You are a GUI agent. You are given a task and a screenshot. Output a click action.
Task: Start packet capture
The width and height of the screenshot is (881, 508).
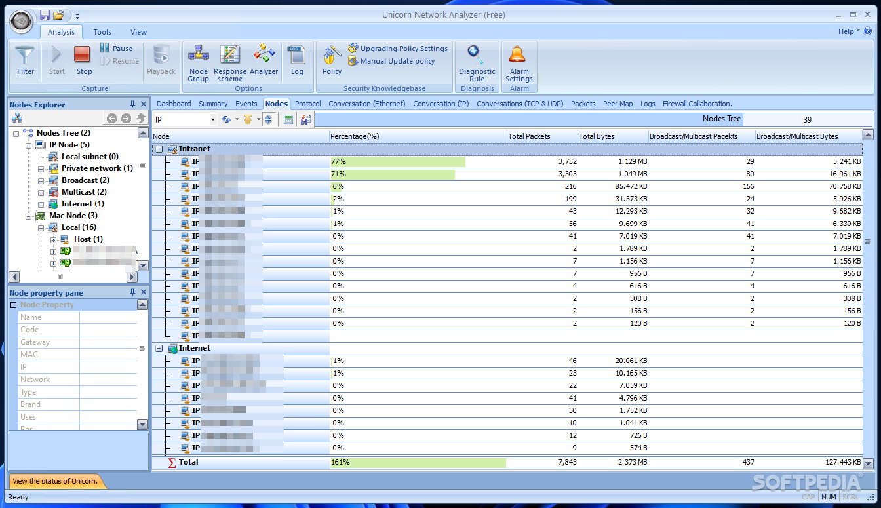coord(57,61)
